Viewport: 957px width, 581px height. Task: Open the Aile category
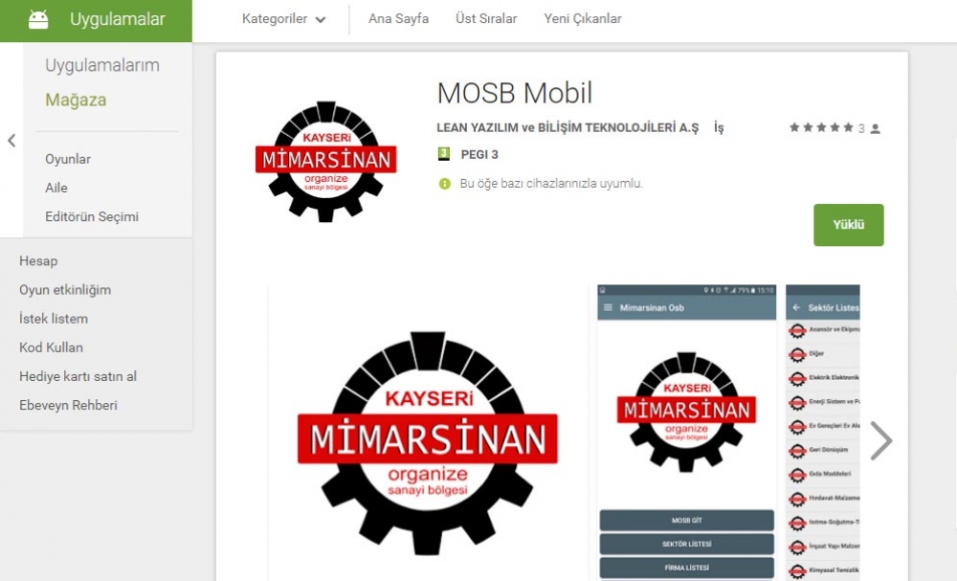[x=56, y=188]
